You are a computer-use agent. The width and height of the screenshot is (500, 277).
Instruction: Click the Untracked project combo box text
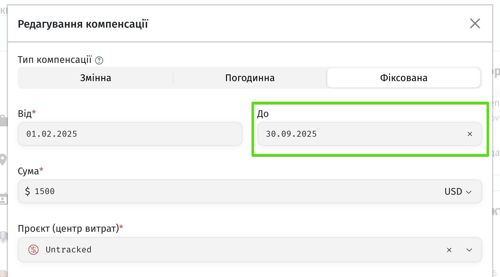coord(68,250)
